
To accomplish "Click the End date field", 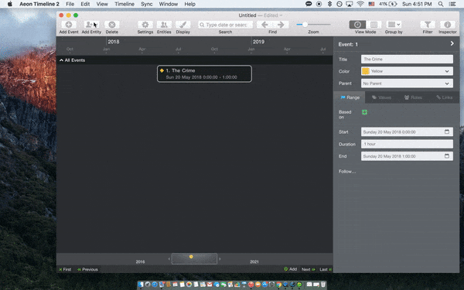I will 407,156.
